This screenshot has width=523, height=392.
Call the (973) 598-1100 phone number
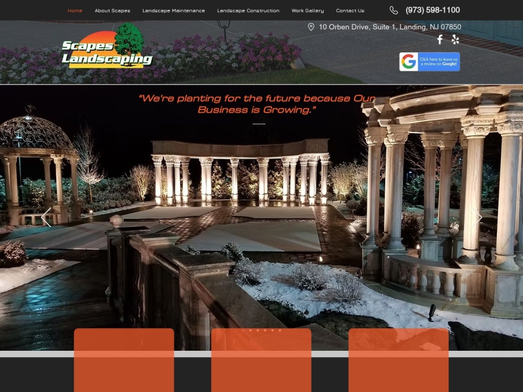[x=432, y=10]
